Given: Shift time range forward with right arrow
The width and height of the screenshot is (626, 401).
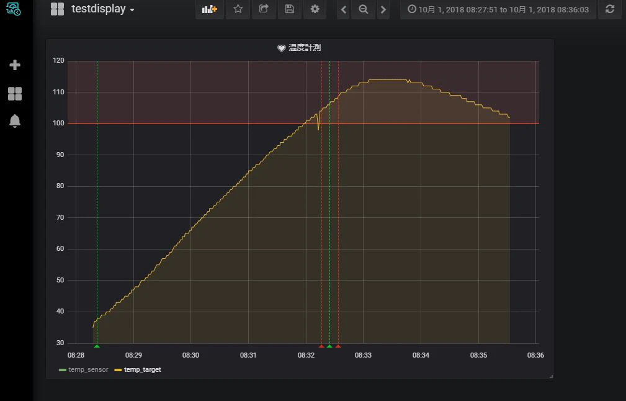Looking at the screenshot, I should pos(383,9).
